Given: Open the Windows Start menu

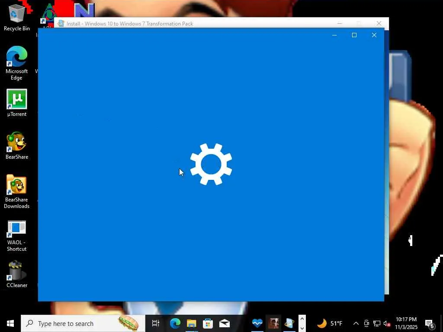Looking at the screenshot, I should tap(10, 323).
